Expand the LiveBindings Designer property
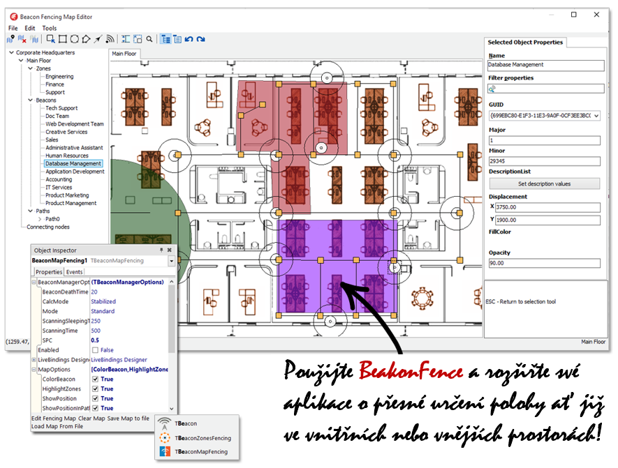This screenshot has height=468, width=618. tap(34, 360)
